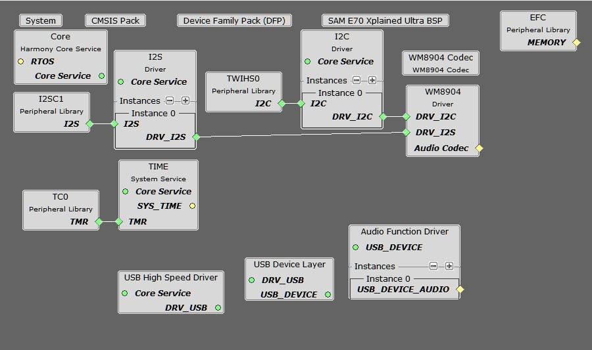The width and height of the screenshot is (592, 350).
Task: Remove an instance from I2S Driver with minus
Action: tap(170, 100)
